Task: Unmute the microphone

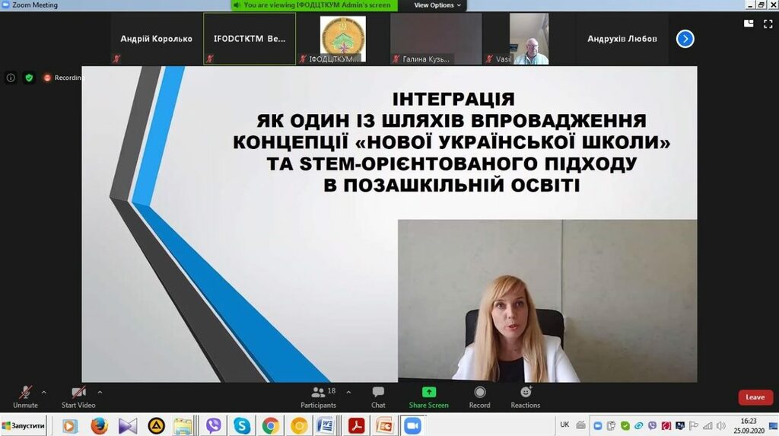Action: tap(25, 396)
